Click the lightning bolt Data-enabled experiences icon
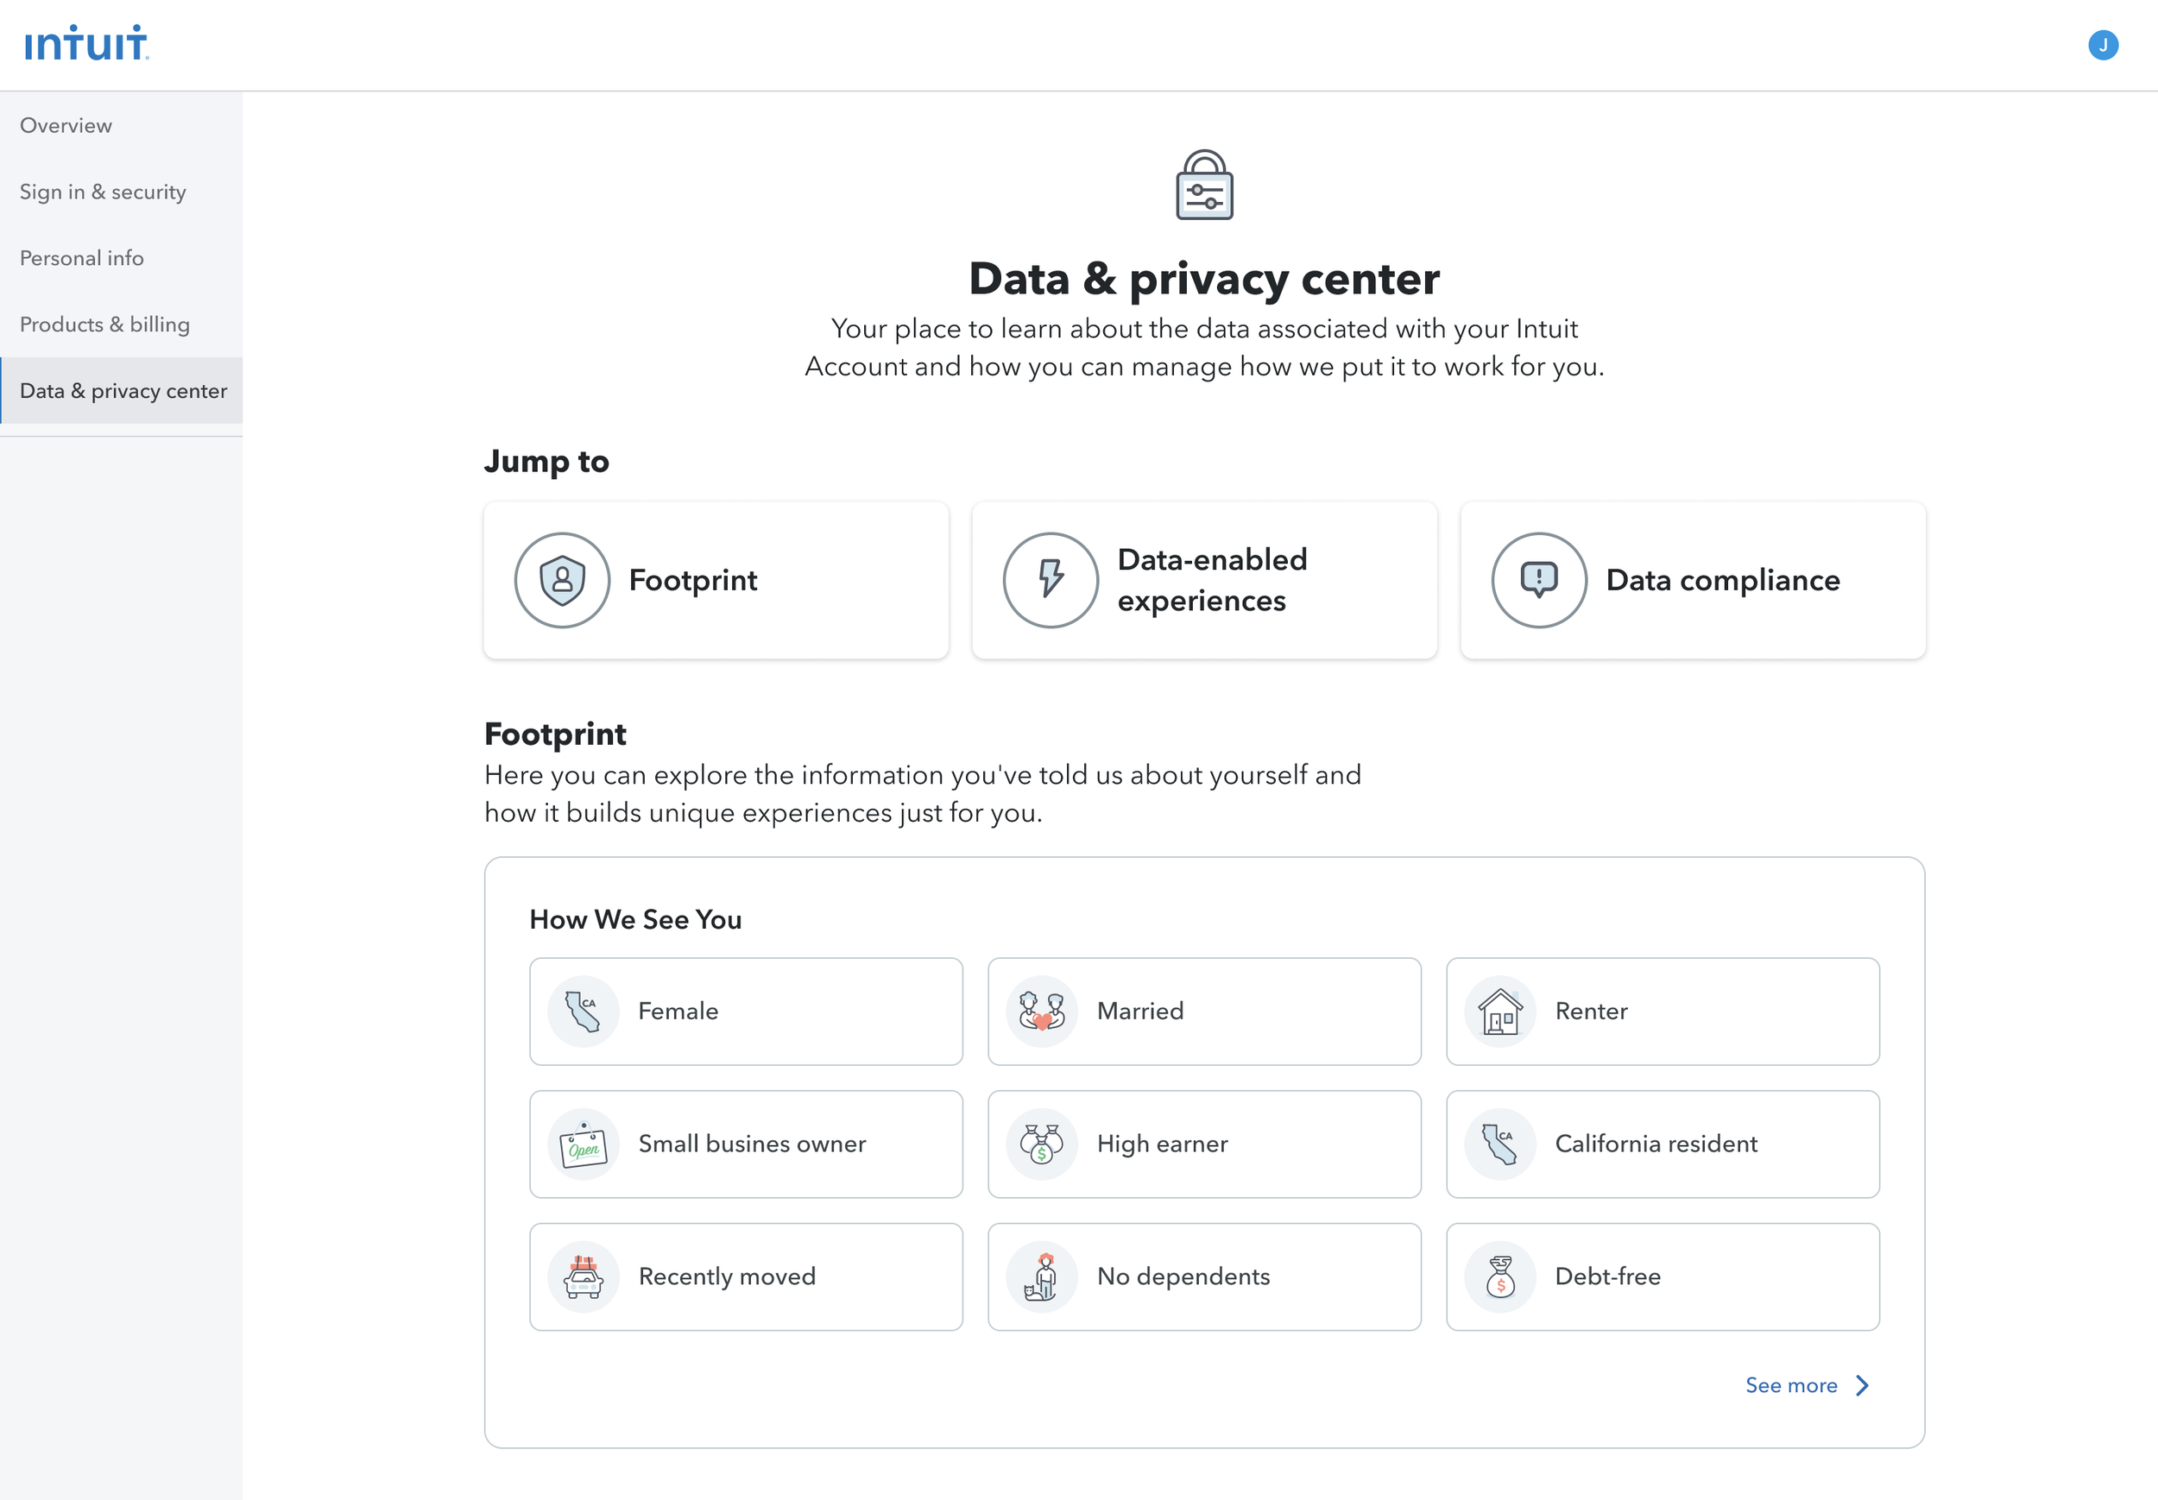 click(x=1050, y=580)
